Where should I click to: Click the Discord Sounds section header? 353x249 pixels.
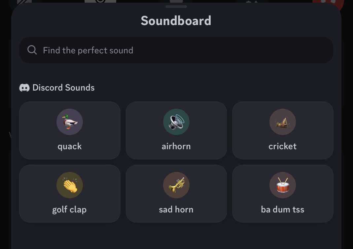click(57, 88)
